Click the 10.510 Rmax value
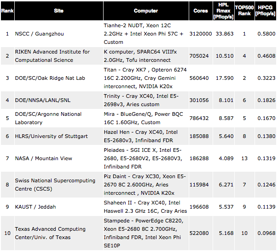Screen dimensions: 278x252 225,56
